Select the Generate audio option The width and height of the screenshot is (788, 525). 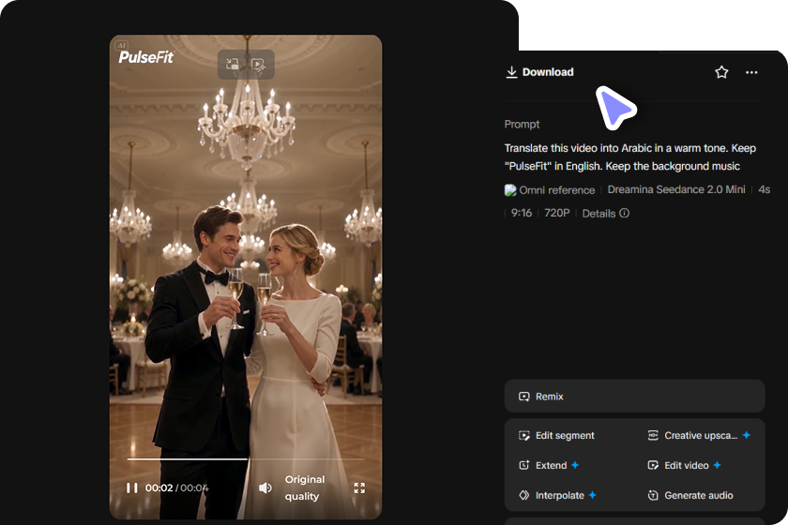pyautogui.click(x=690, y=495)
